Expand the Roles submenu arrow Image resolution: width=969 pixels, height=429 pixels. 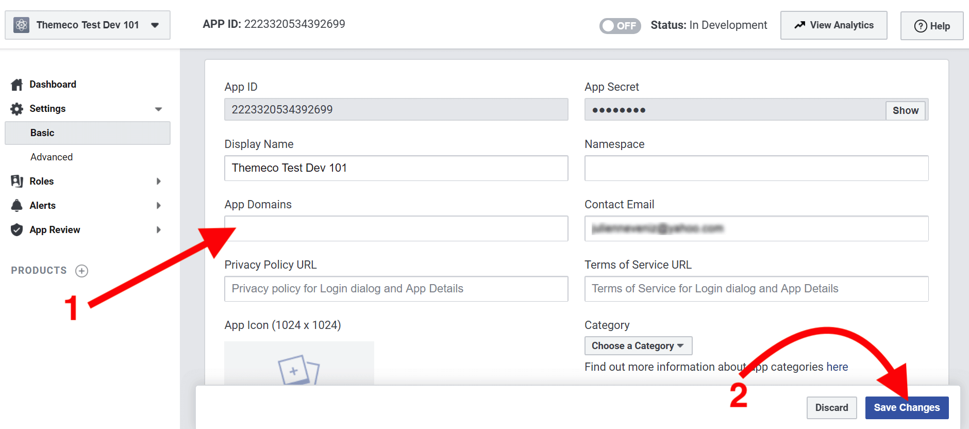pos(159,181)
